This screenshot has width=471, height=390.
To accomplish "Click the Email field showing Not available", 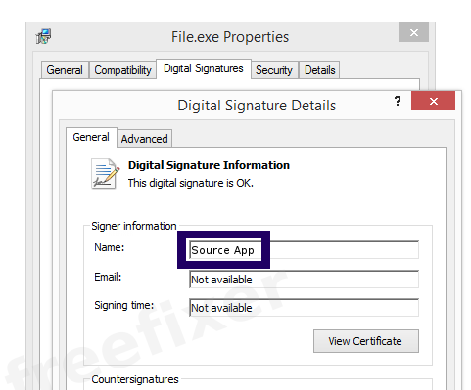I will (304, 280).
